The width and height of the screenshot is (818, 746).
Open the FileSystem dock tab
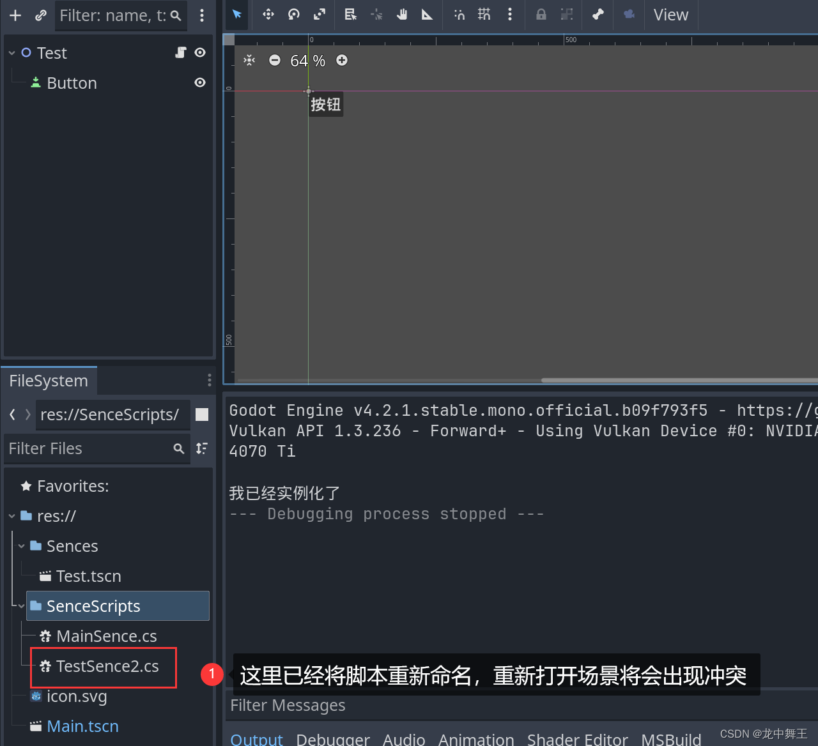tap(49, 381)
